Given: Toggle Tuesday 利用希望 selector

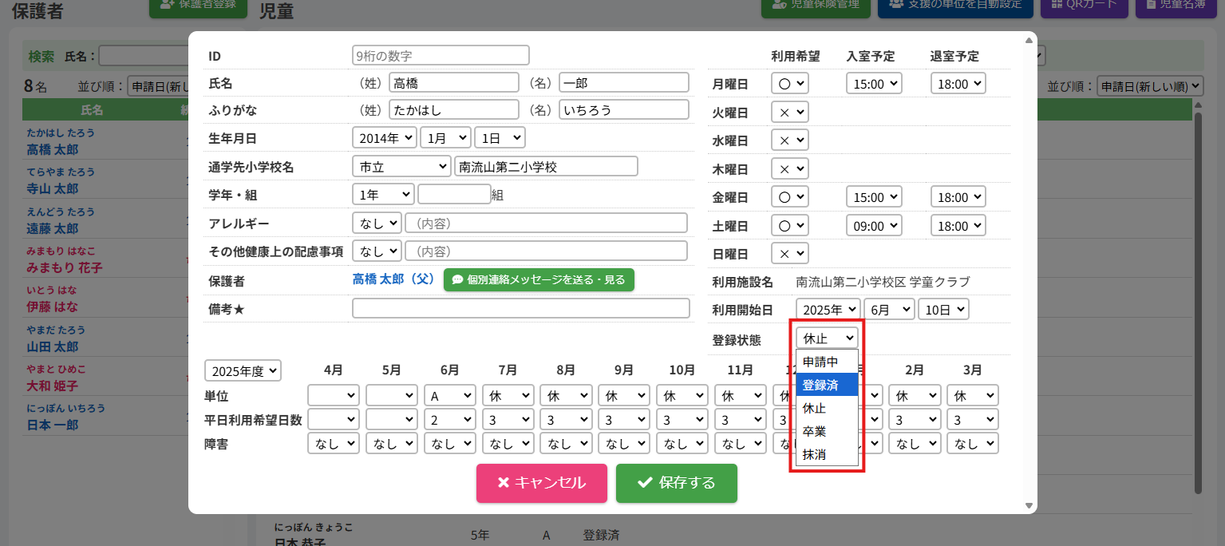Looking at the screenshot, I should tap(789, 113).
